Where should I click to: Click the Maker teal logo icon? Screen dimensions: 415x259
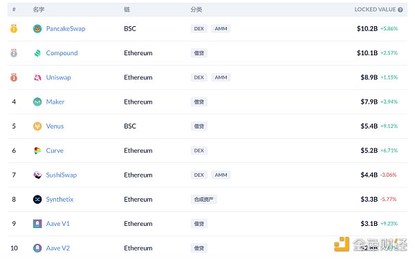pos(37,102)
